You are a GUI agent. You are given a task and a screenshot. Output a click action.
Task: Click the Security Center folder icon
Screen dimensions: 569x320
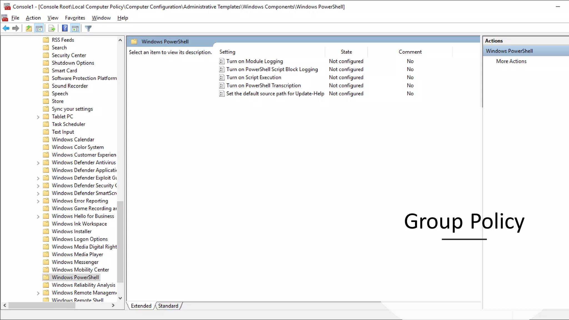[x=46, y=55]
